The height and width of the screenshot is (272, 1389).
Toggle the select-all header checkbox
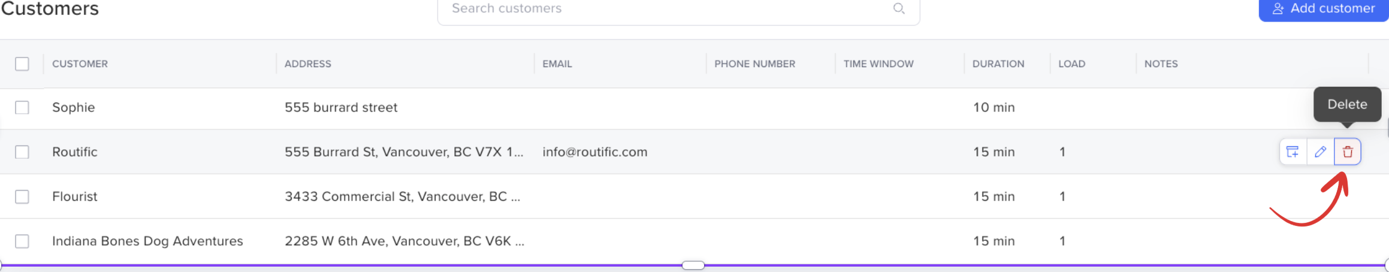(22, 64)
